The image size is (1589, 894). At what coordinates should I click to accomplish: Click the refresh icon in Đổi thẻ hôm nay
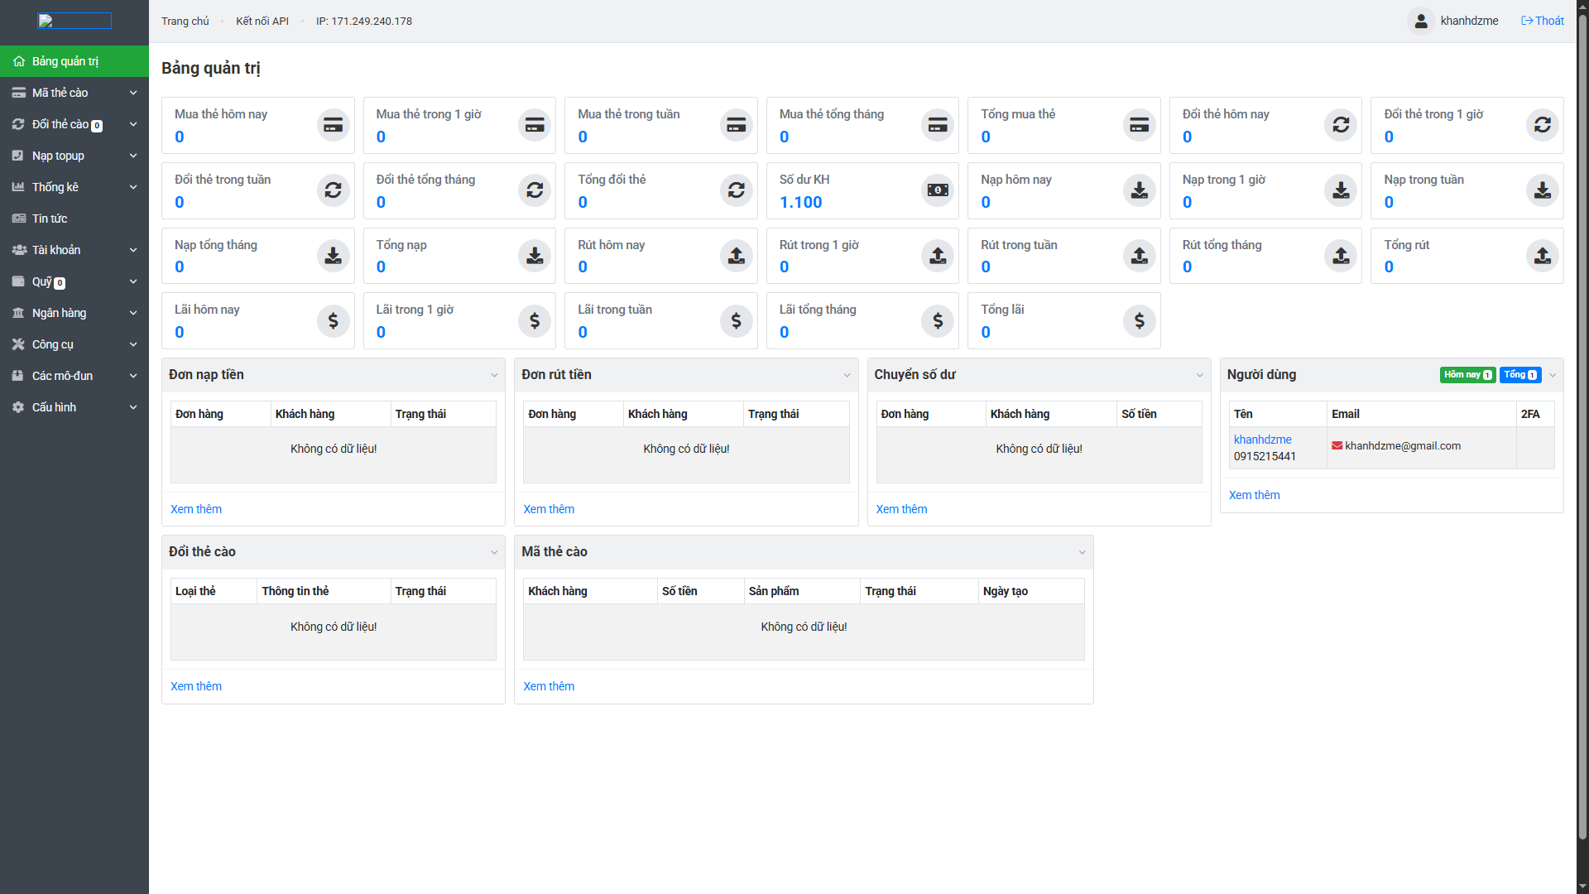click(x=1341, y=125)
